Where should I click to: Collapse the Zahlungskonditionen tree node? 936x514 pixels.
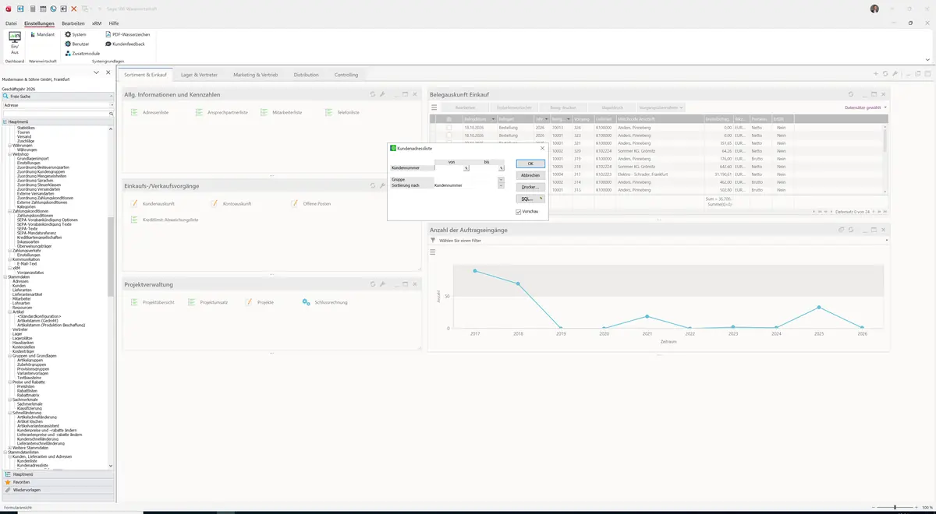click(x=9, y=211)
